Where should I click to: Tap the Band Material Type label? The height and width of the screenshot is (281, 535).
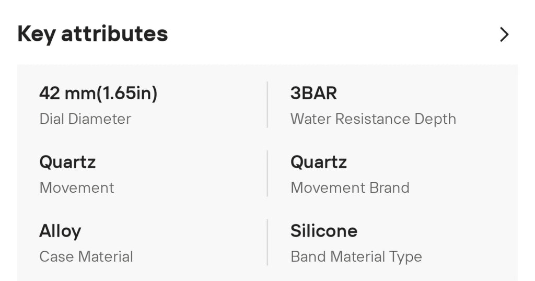tap(356, 257)
